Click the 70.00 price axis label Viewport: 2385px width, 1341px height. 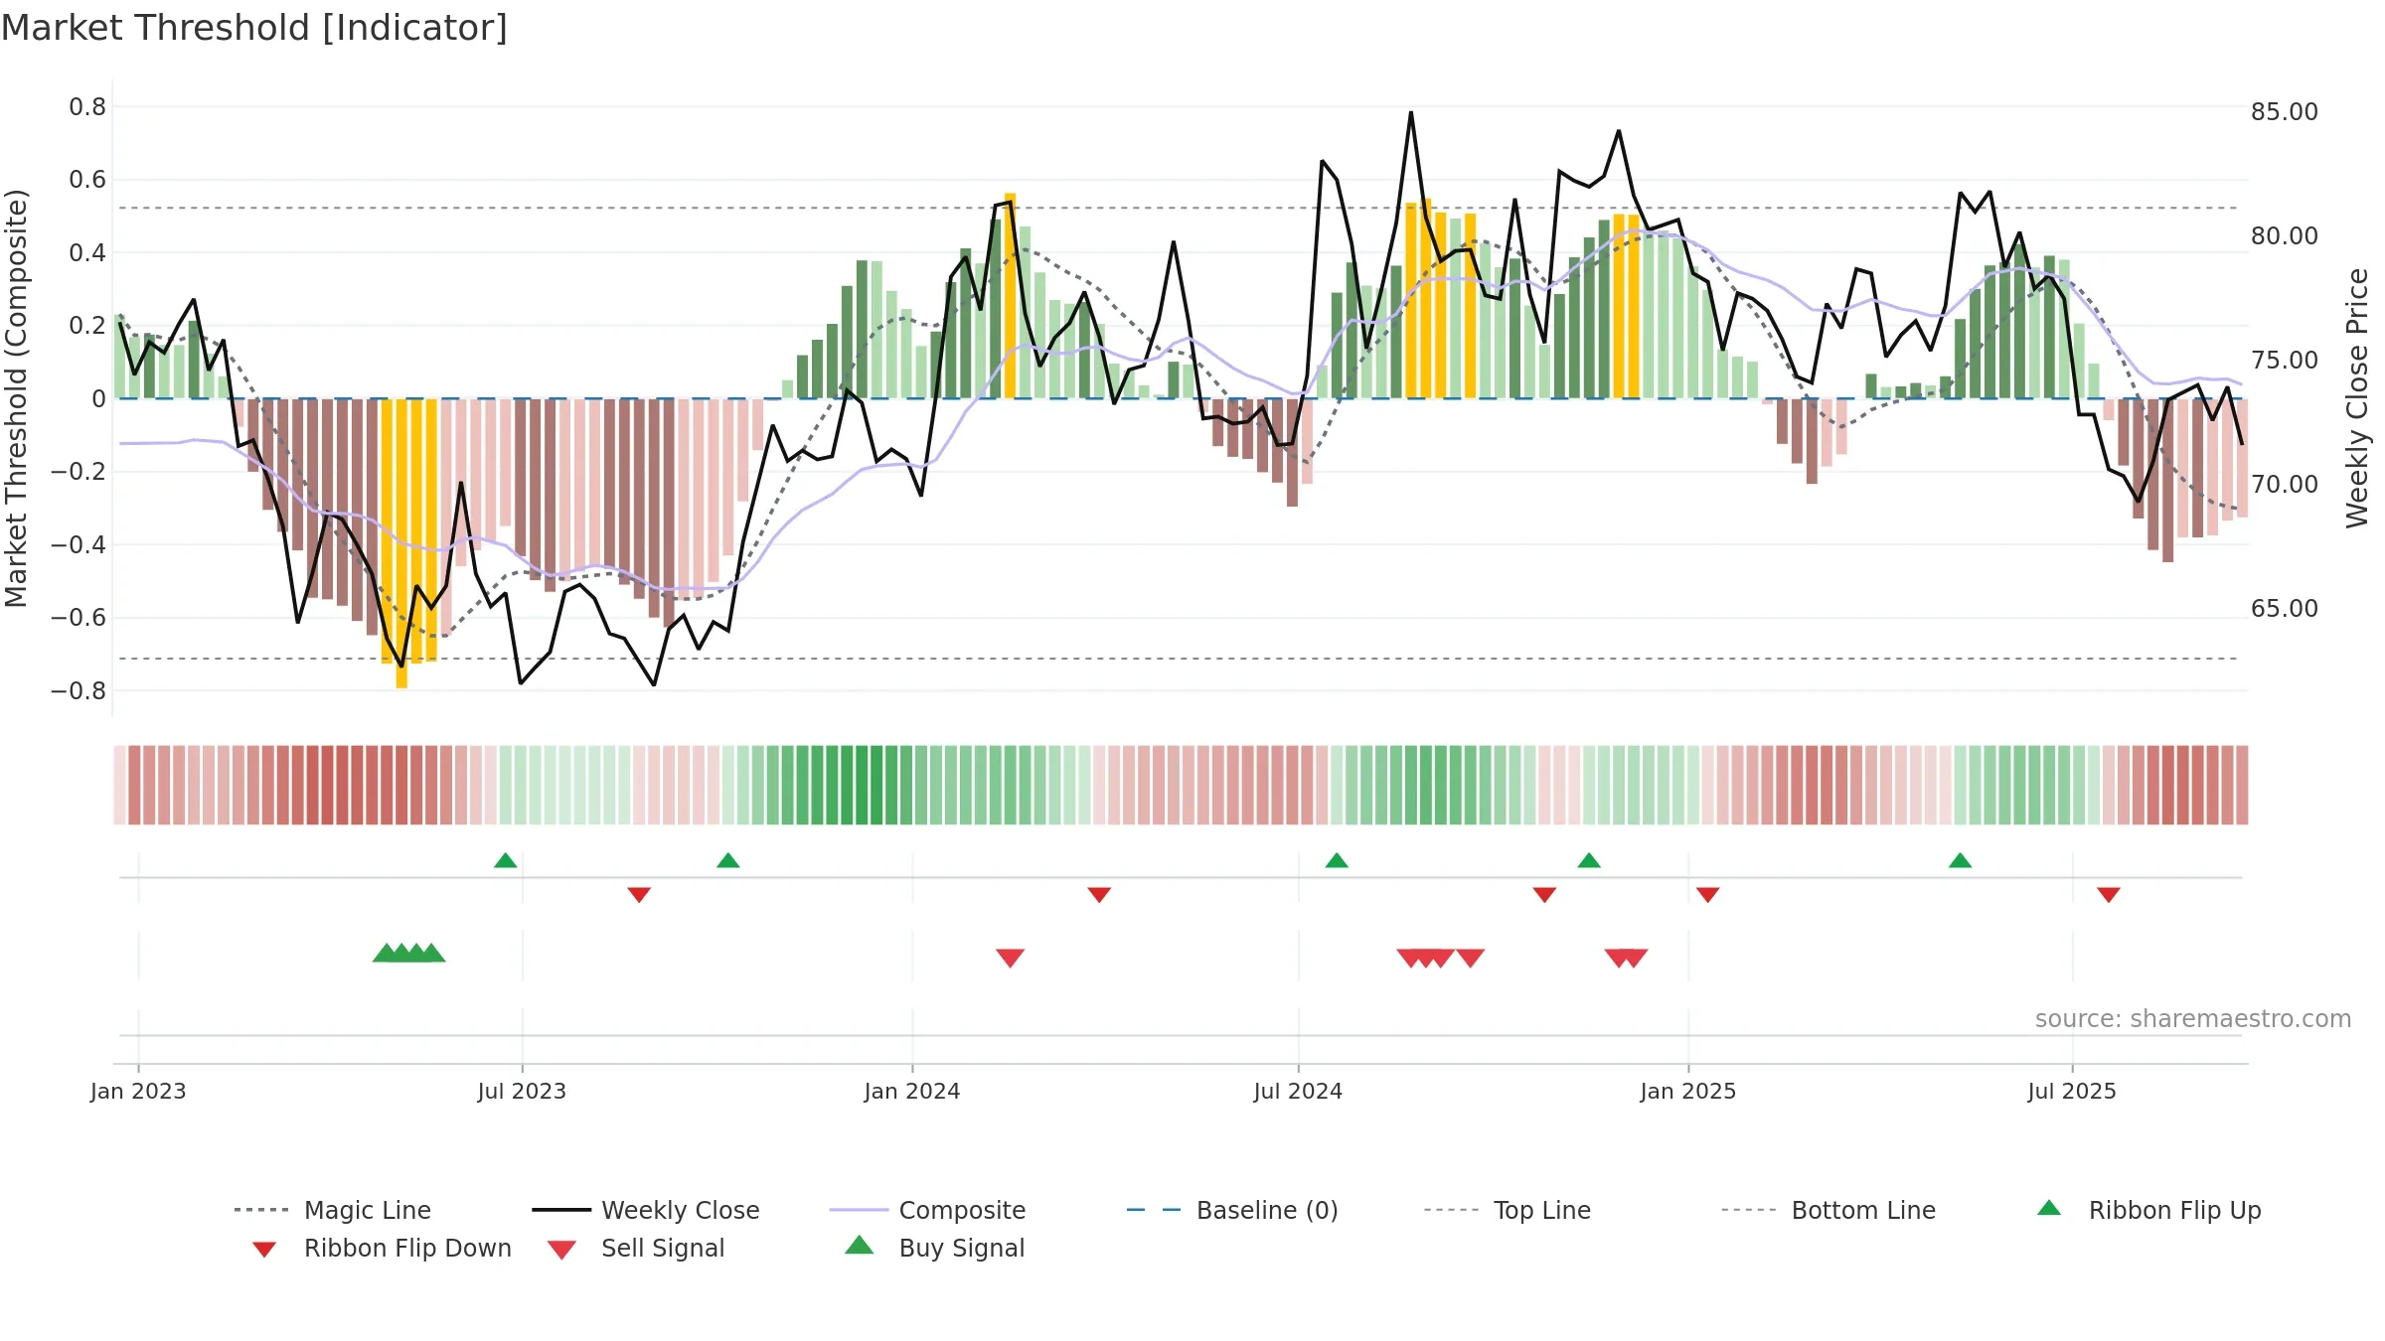pos(2285,484)
